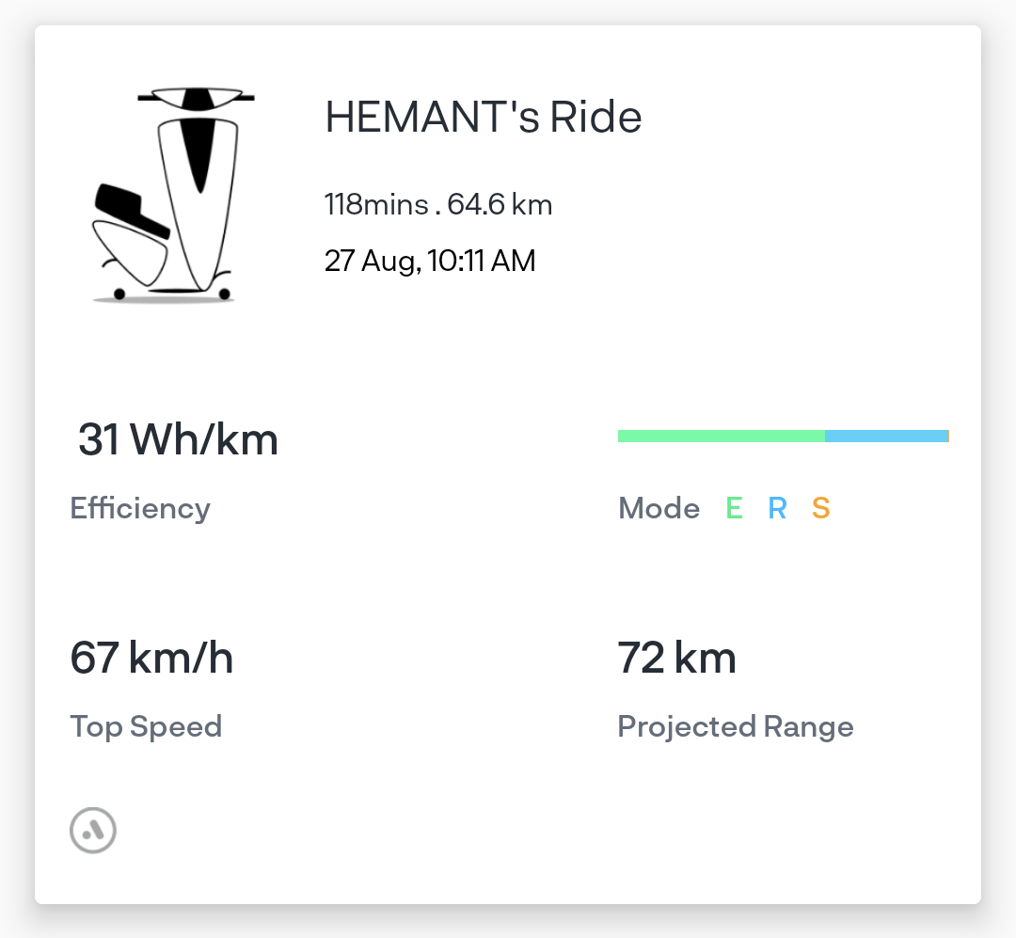Viewport: 1016px width, 938px height.
Task: Click the Ather logo icon
Action: (93, 831)
